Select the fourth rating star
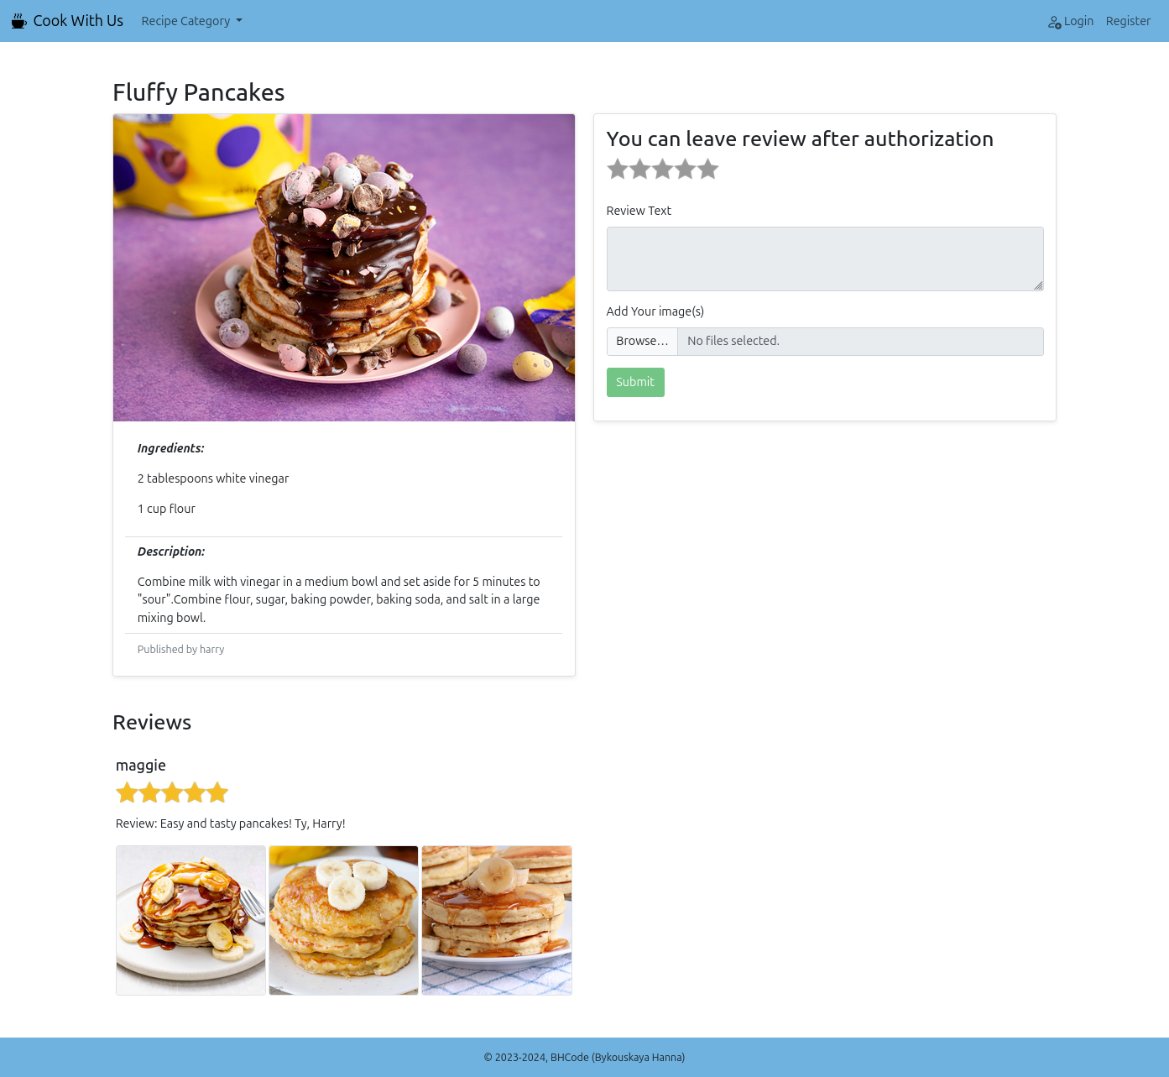The image size is (1169, 1077). [x=686, y=169]
